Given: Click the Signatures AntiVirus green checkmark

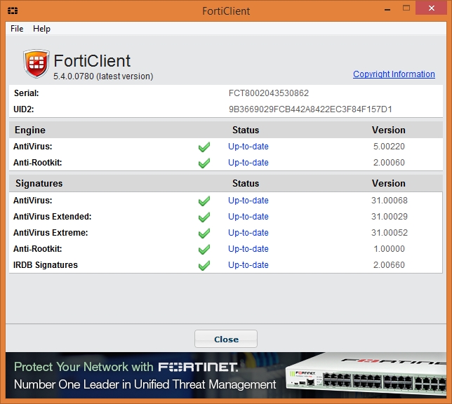Looking at the screenshot, I should tap(204, 201).
